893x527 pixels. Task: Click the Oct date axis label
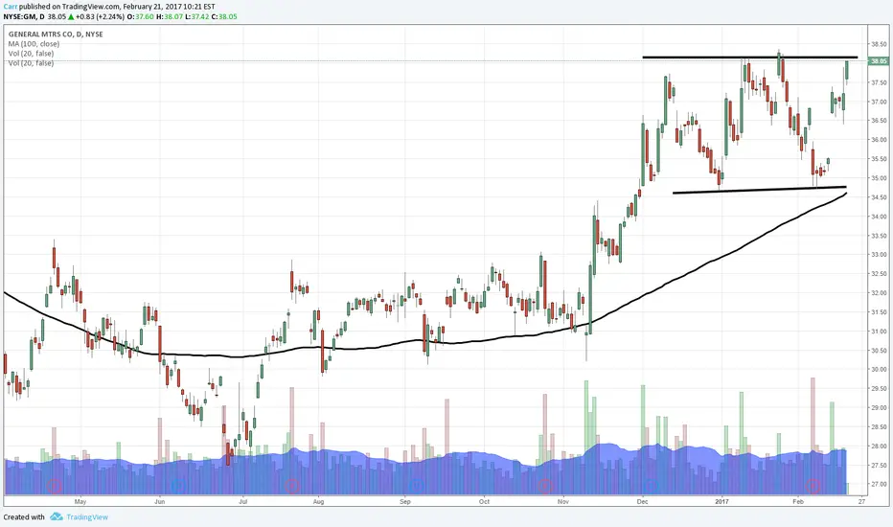click(484, 502)
